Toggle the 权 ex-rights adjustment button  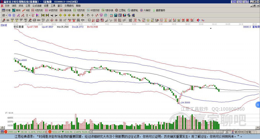tap(33, 15)
